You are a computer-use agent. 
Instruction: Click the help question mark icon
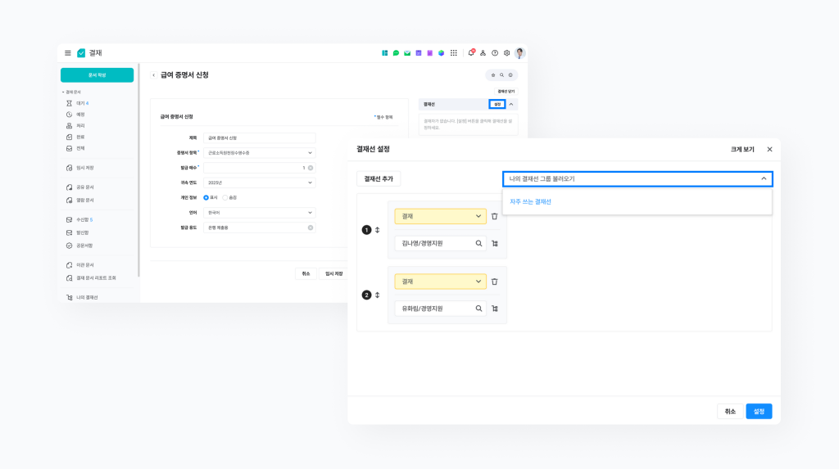click(495, 53)
